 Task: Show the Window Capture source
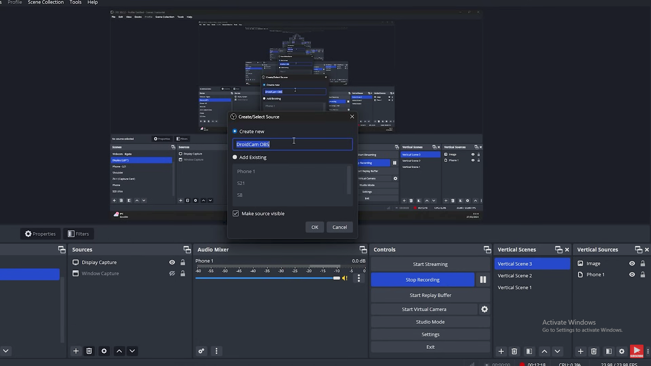coord(172,273)
